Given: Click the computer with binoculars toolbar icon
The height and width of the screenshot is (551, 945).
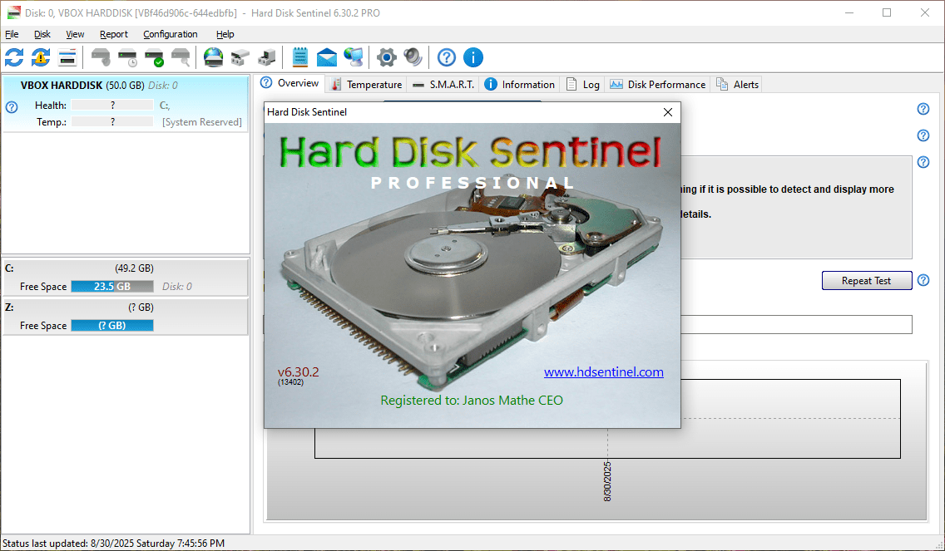Looking at the screenshot, I should tap(266, 57).
